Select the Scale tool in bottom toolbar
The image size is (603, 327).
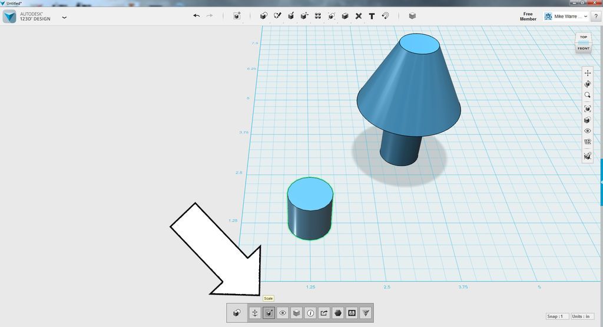(269, 313)
